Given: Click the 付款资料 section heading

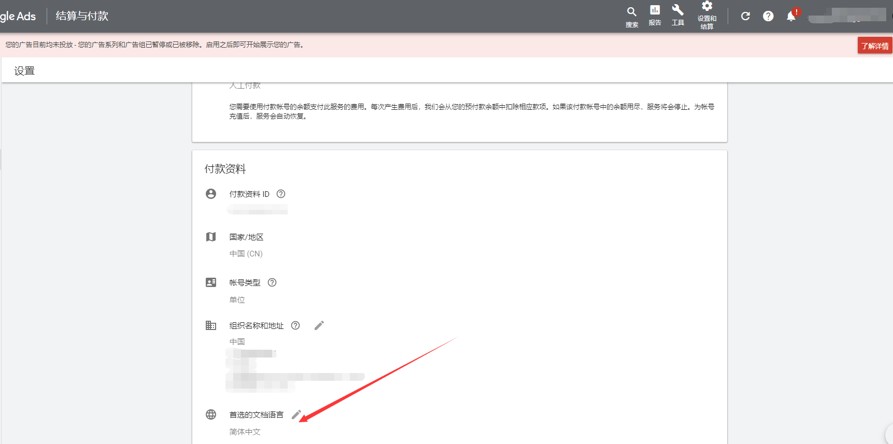Looking at the screenshot, I should tap(225, 169).
